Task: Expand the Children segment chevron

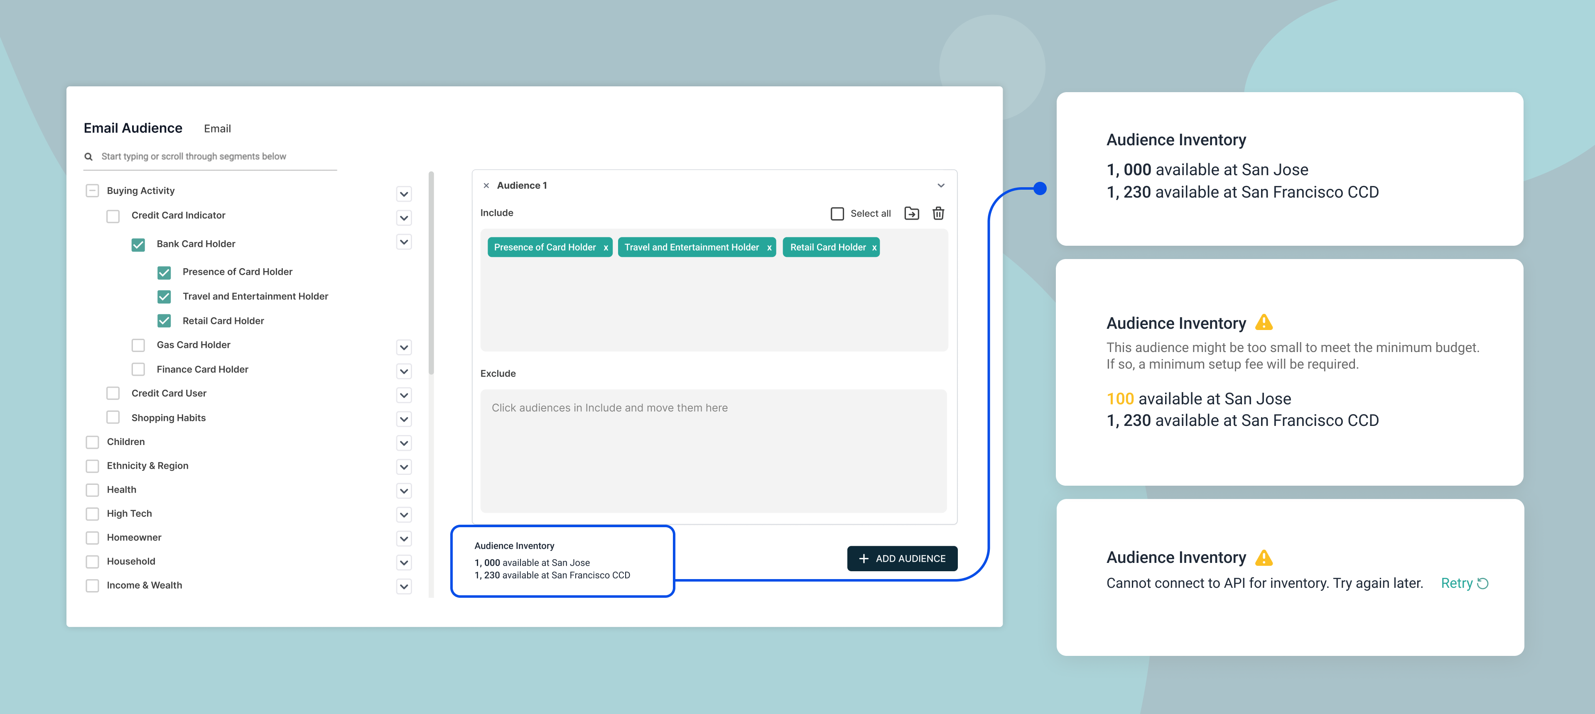Action: [x=404, y=443]
